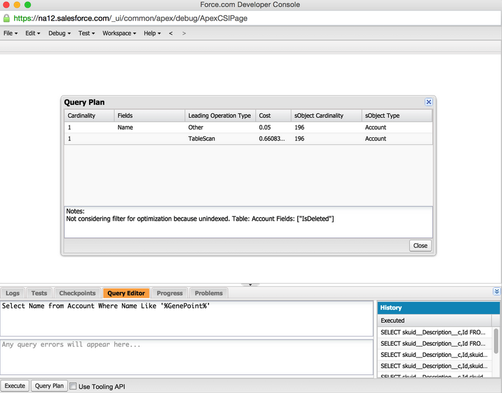
Task: Close Query Plan dialog with X icon
Action: (x=429, y=102)
